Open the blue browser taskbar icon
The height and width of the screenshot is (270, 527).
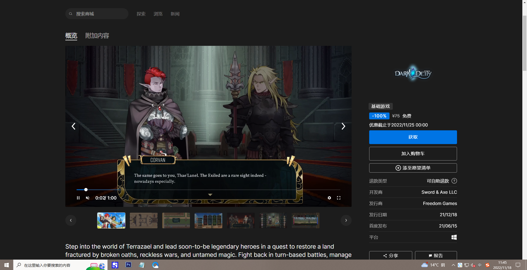[155, 265]
